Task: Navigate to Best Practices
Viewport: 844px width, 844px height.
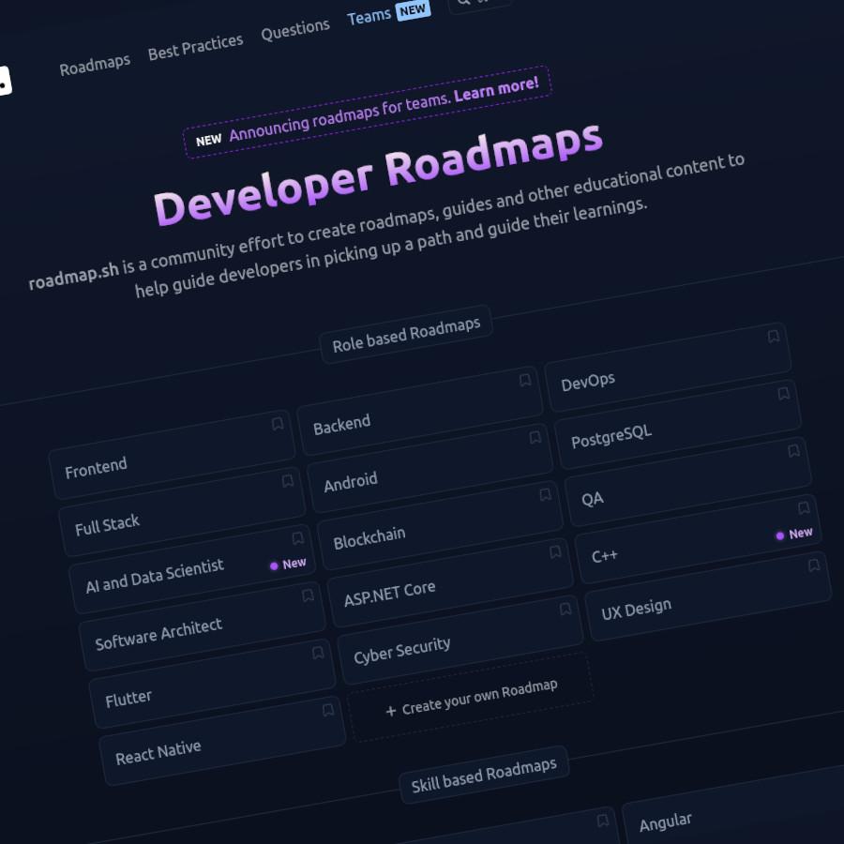Action: [195, 40]
